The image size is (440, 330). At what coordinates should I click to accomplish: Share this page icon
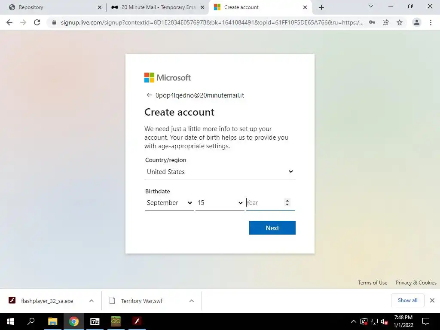(386, 22)
